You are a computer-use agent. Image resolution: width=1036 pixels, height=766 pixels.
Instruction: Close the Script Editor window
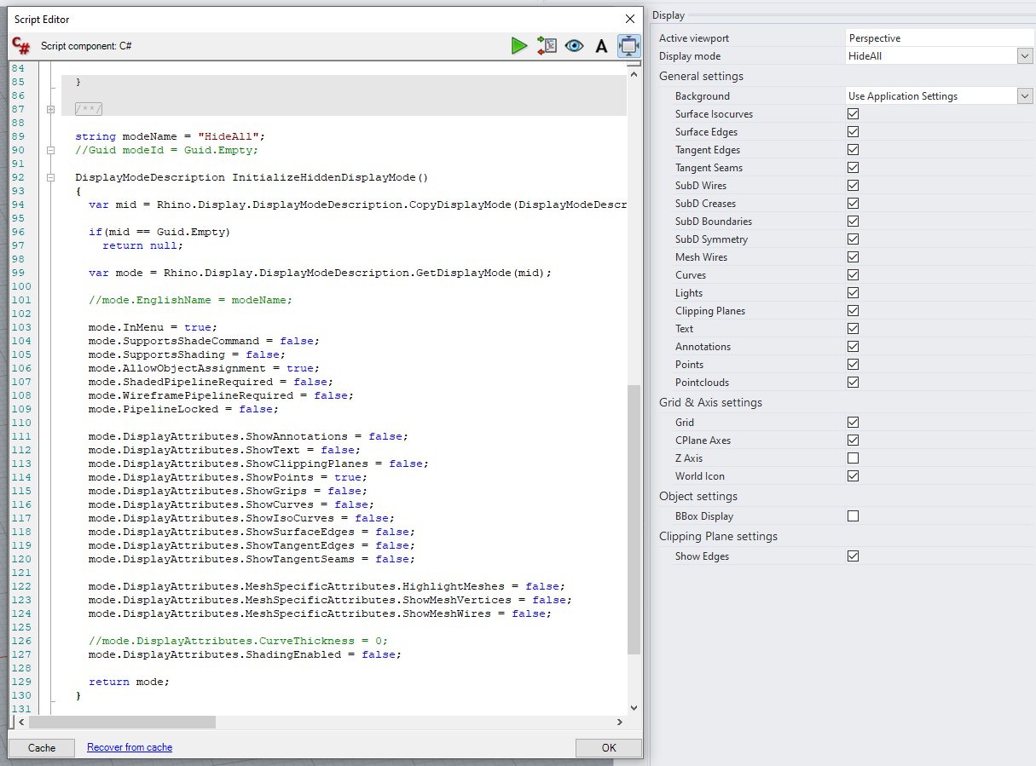point(630,19)
